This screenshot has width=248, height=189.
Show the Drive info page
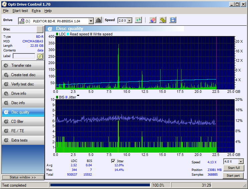pos(23,93)
